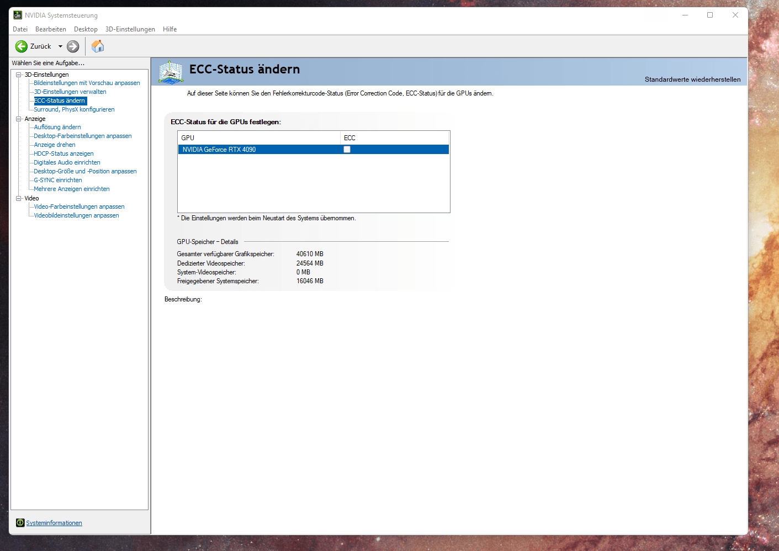Click the ECC-Status page header graphic
This screenshot has height=551, width=779.
[x=171, y=72]
